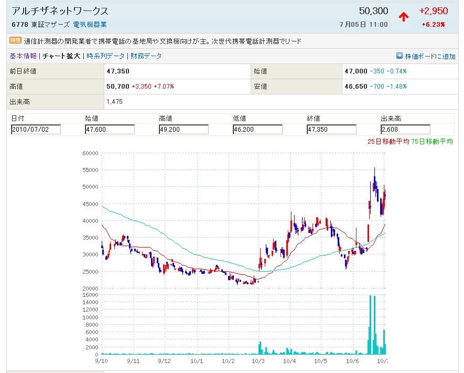Screen dimensions: 464x373
Task: Select the チャート拡大 tab
Action: click(61, 56)
